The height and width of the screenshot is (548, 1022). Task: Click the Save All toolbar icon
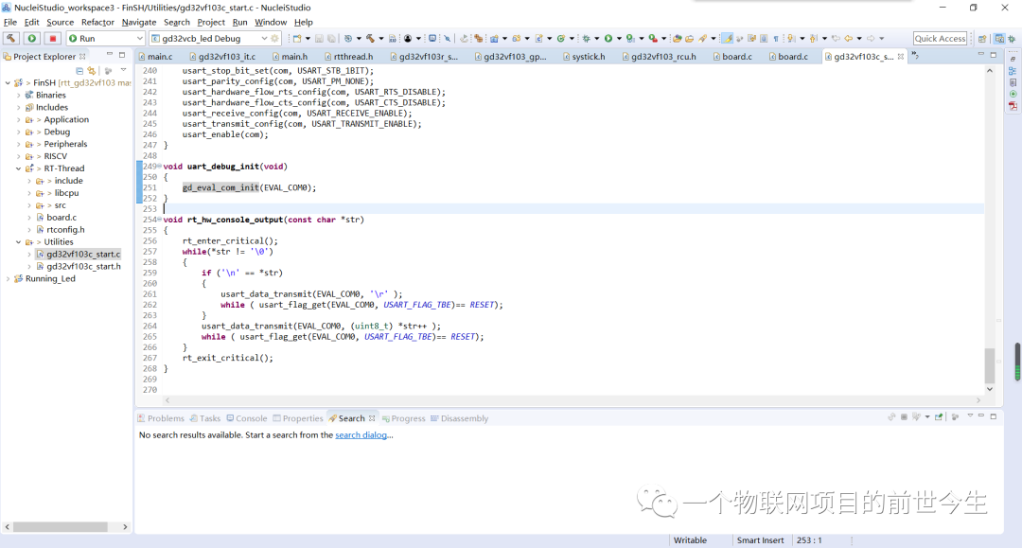pyautogui.click(x=331, y=38)
